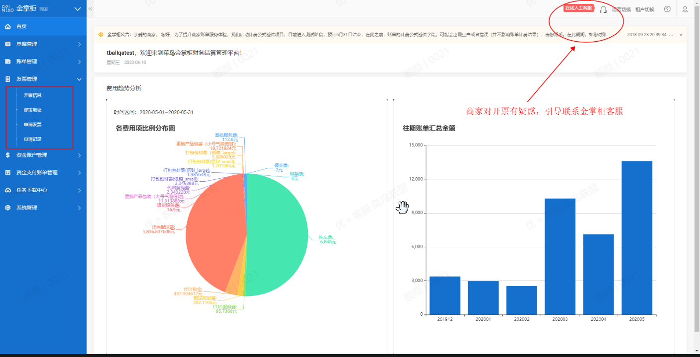The image size is (700, 357).
Task: Click the 202003 bar in the chart
Action: point(560,256)
